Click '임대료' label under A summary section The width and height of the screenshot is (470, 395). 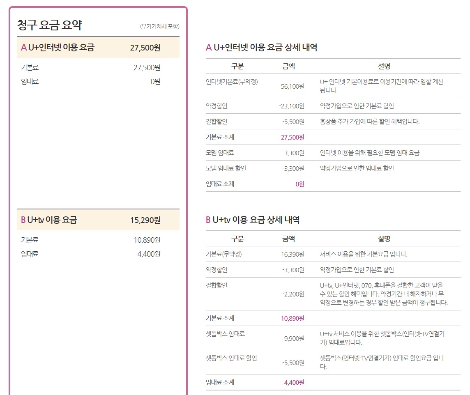tap(30, 81)
